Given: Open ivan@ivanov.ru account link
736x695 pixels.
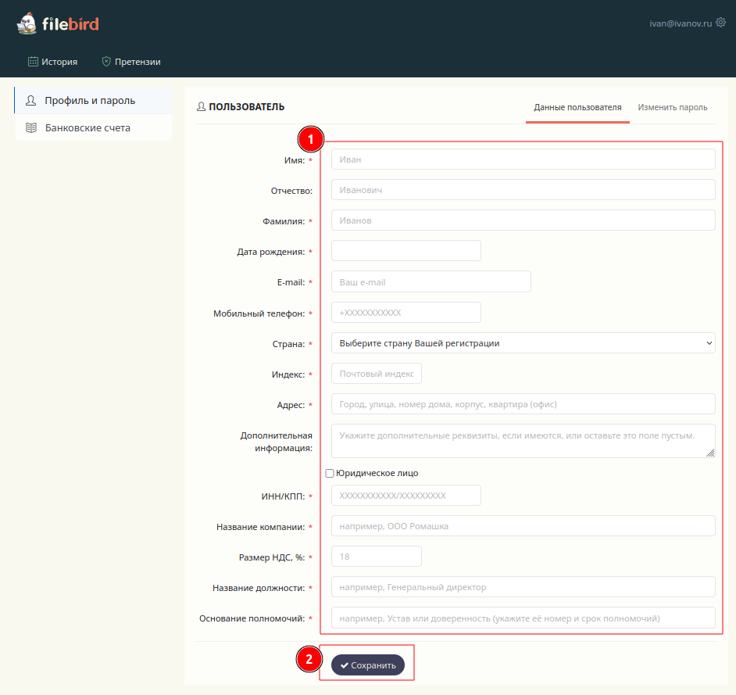Looking at the screenshot, I should pos(680,24).
